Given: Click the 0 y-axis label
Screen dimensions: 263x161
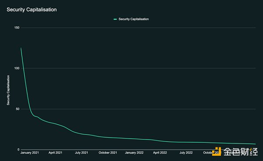Looking at the screenshot, I should pyautogui.click(x=18, y=150).
